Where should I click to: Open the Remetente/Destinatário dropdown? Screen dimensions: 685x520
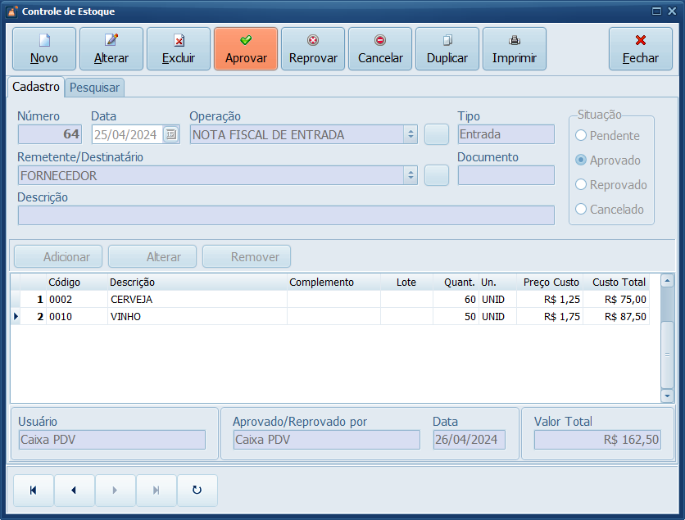click(411, 175)
